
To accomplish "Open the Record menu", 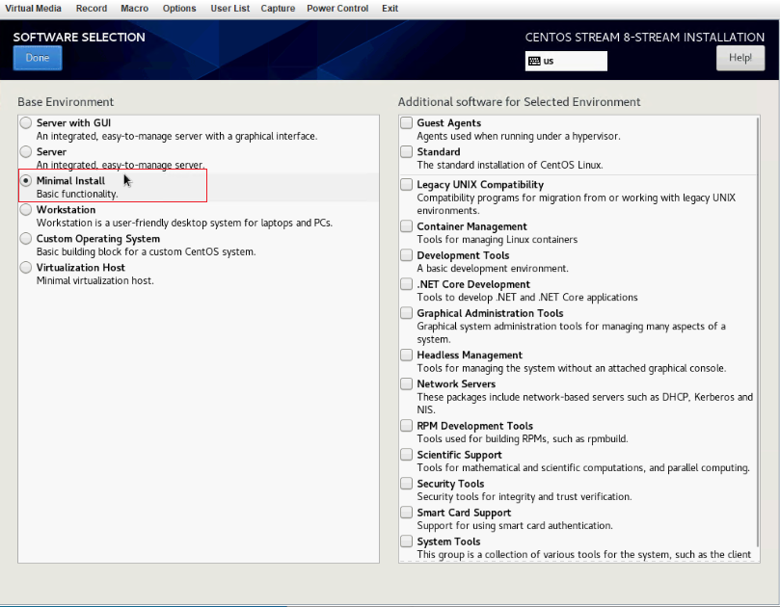I will pyautogui.click(x=92, y=9).
